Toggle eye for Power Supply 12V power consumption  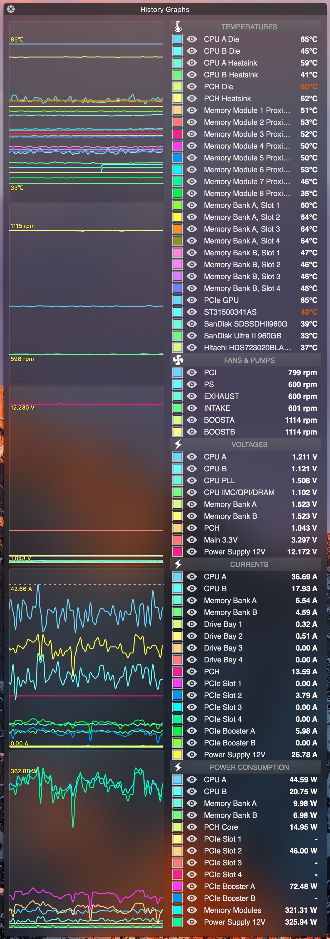(192, 922)
